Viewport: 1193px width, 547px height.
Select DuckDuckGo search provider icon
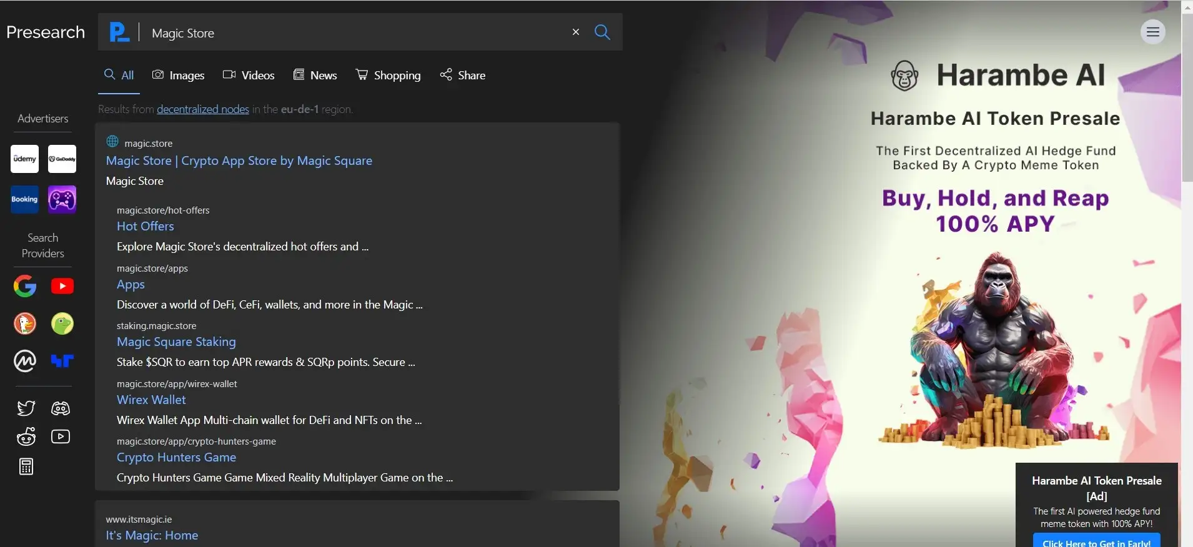coord(25,323)
